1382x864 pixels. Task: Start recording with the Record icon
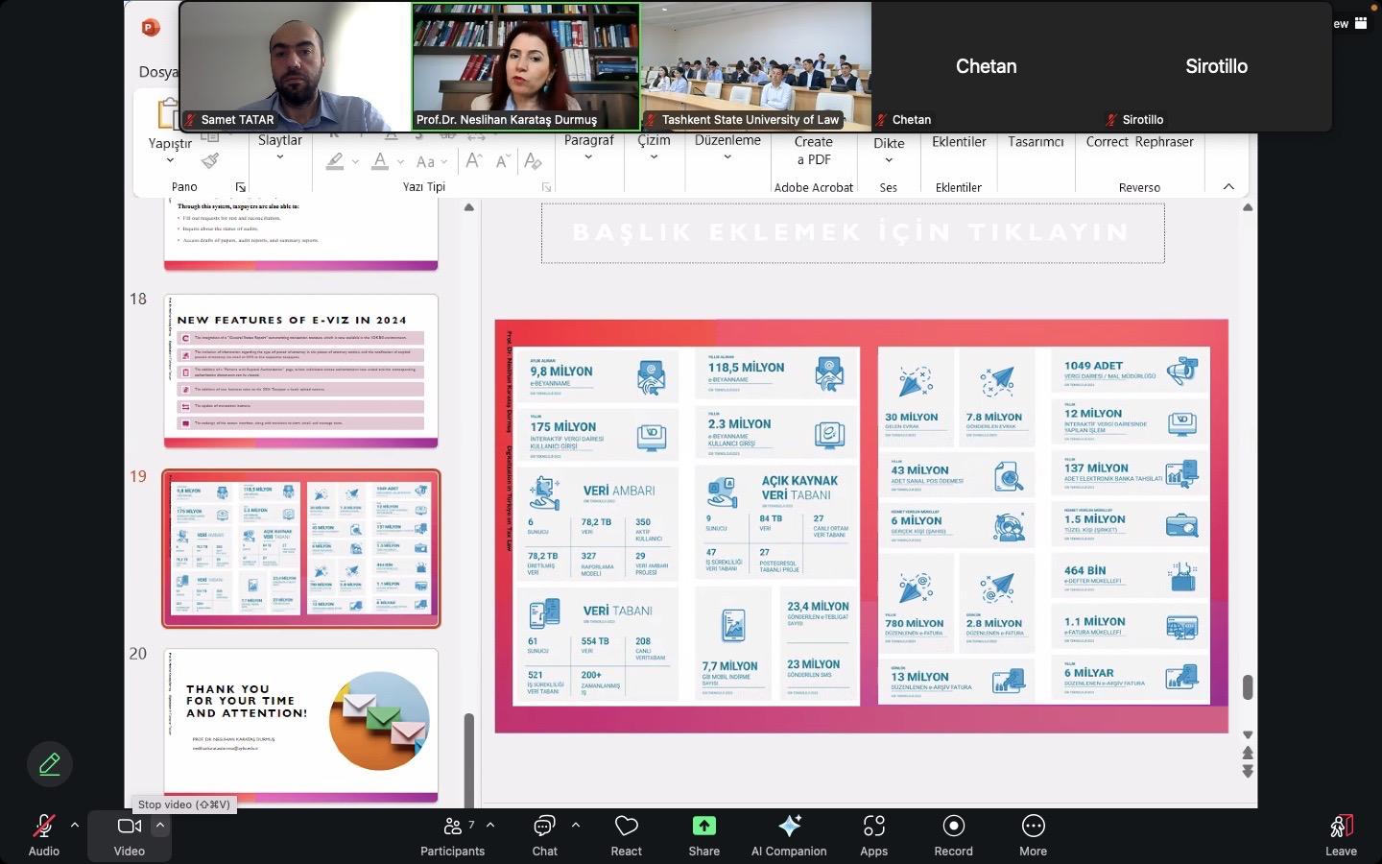point(953,827)
